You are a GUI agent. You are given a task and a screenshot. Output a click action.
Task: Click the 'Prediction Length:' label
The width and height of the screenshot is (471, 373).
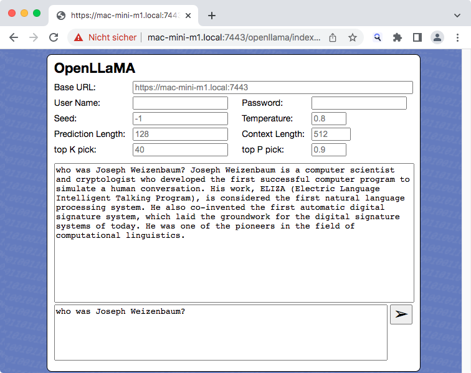(x=90, y=135)
